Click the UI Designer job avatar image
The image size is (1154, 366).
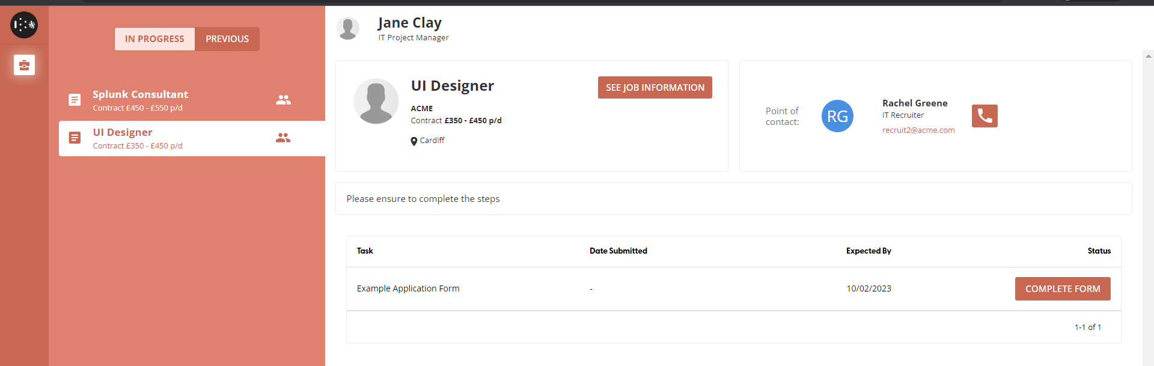(x=376, y=101)
